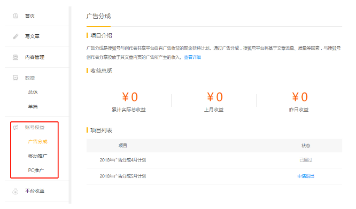Viewport: 356px width, 209px height.
Task: Click 已通过 status of 4月计划
Action: pos(306,160)
